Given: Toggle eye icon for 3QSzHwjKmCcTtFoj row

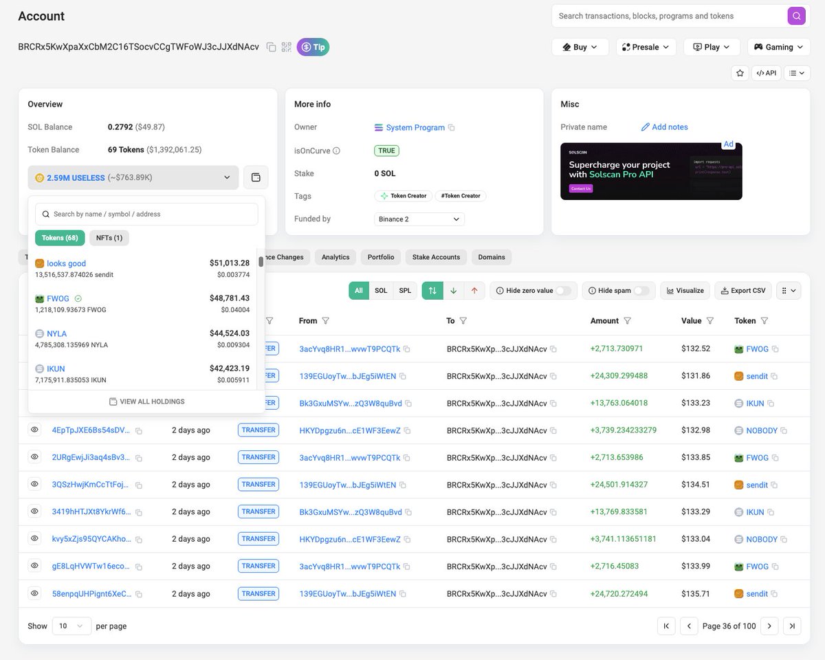Looking at the screenshot, I should [x=34, y=484].
